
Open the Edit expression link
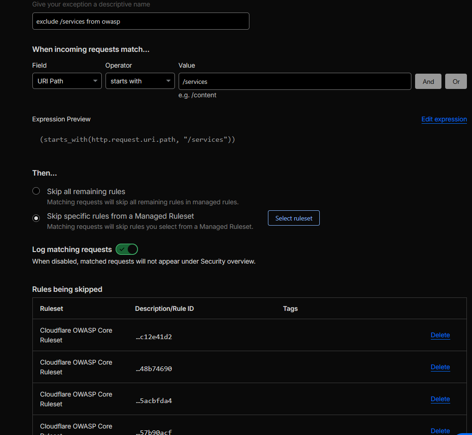point(444,119)
